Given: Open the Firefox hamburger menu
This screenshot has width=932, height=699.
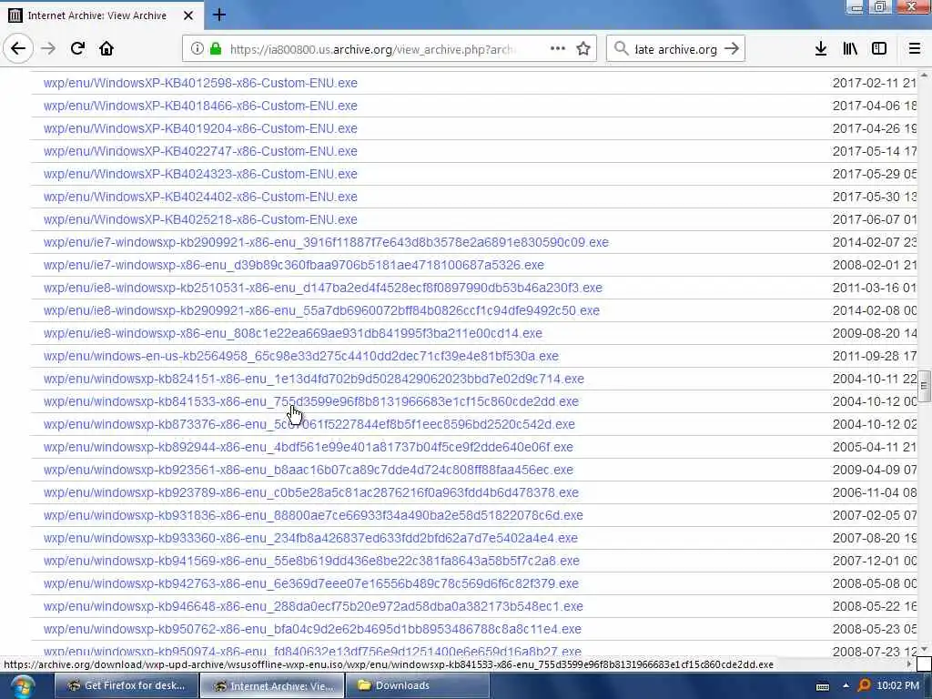Looking at the screenshot, I should 915,49.
